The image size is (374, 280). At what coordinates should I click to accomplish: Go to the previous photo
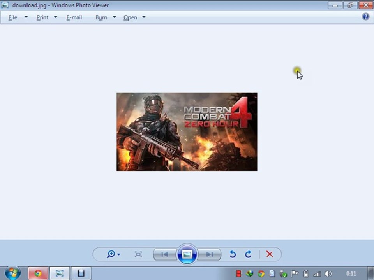point(165,254)
